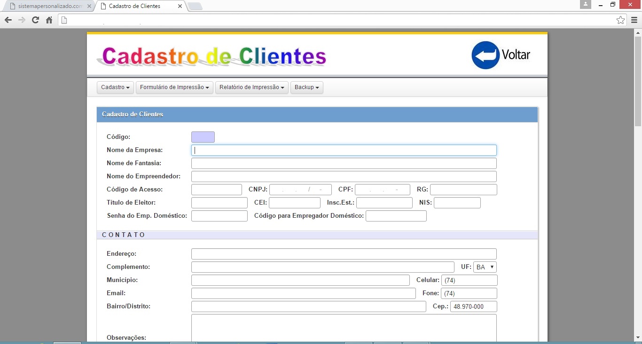Open the Backup dropdown menu
This screenshot has width=642, height=344.
pos(306,87)
